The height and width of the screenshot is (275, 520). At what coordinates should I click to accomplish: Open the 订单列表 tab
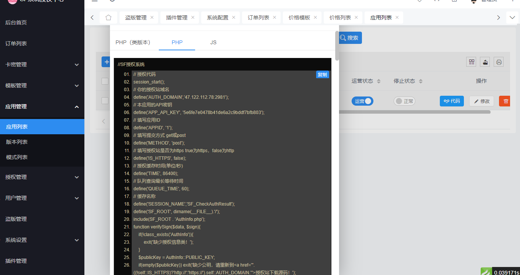tap(258, 17)
